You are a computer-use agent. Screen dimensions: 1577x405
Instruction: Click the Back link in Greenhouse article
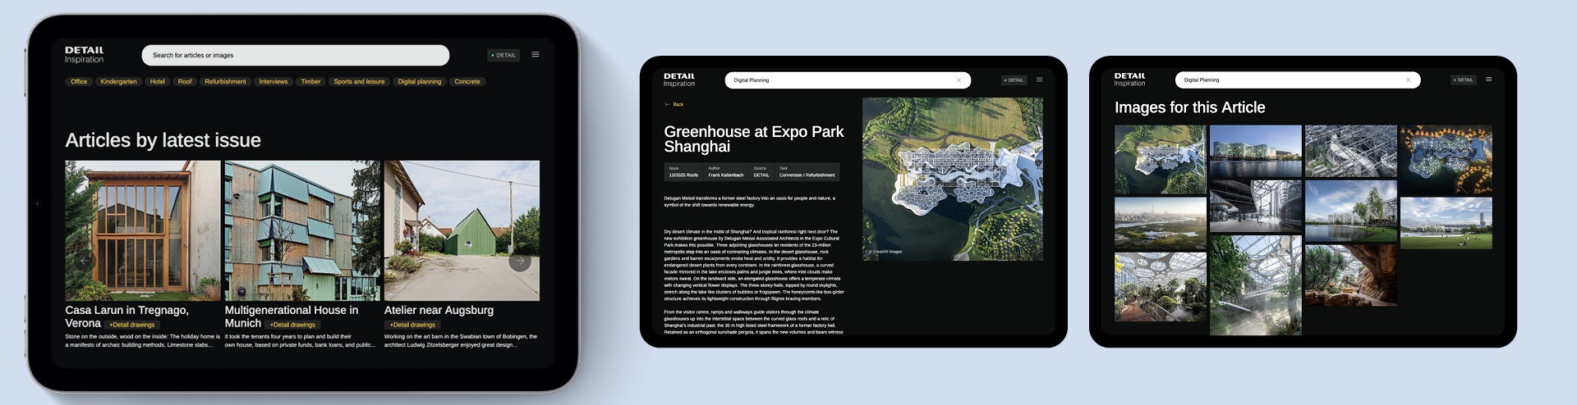tap(674, 105)
